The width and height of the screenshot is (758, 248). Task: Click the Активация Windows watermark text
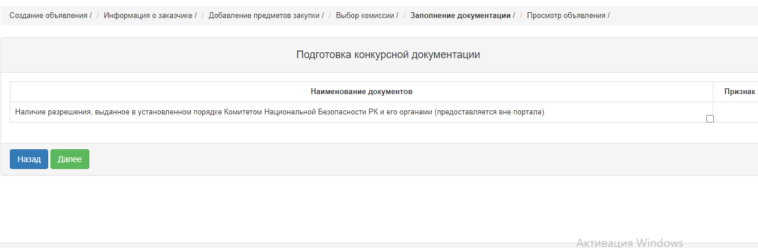click(x=630, y=243)
